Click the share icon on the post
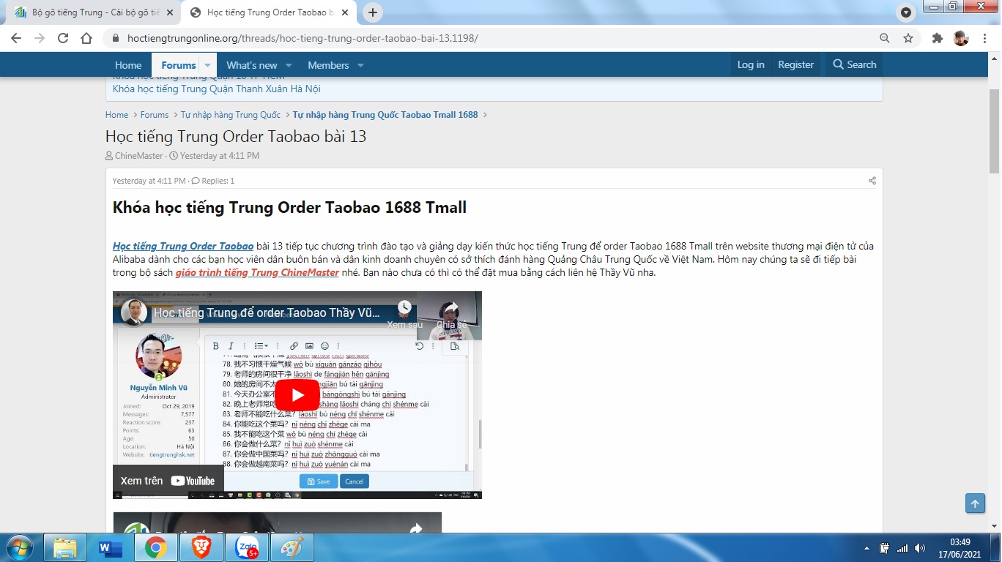 coord(872,181)
